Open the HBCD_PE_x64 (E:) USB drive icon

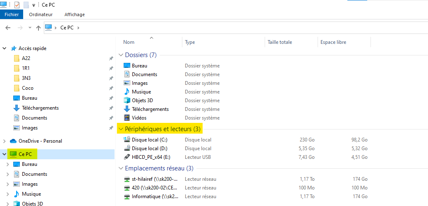[x=127, y=157]
